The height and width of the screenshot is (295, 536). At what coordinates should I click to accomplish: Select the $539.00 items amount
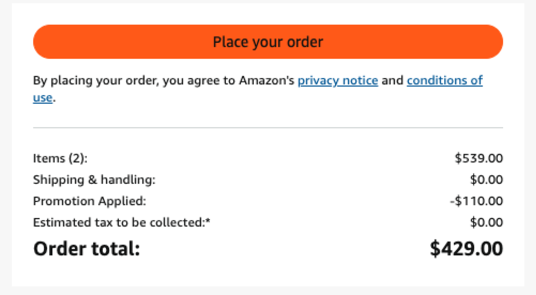coord(479,158)
